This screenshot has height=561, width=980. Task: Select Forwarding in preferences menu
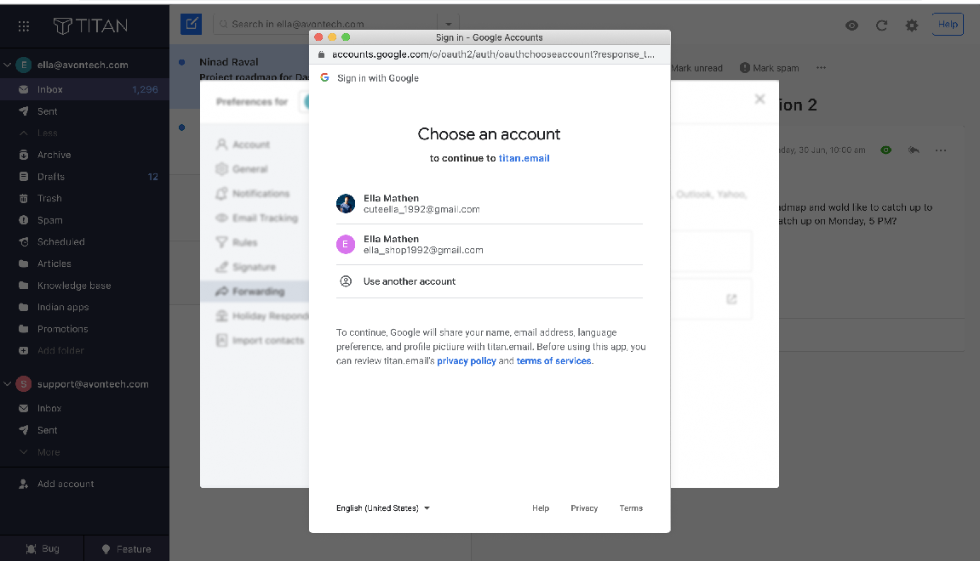tap(255, 292)
